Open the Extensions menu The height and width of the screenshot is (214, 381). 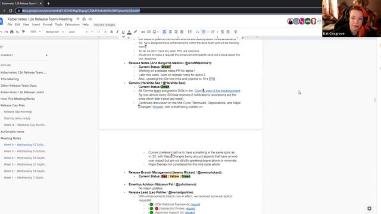click(x=73, y=24)
